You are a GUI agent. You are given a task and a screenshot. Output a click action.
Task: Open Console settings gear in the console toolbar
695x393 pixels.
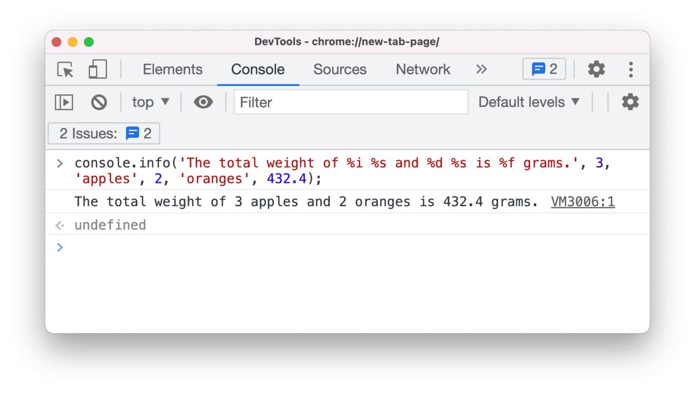[x=629, y=103]
